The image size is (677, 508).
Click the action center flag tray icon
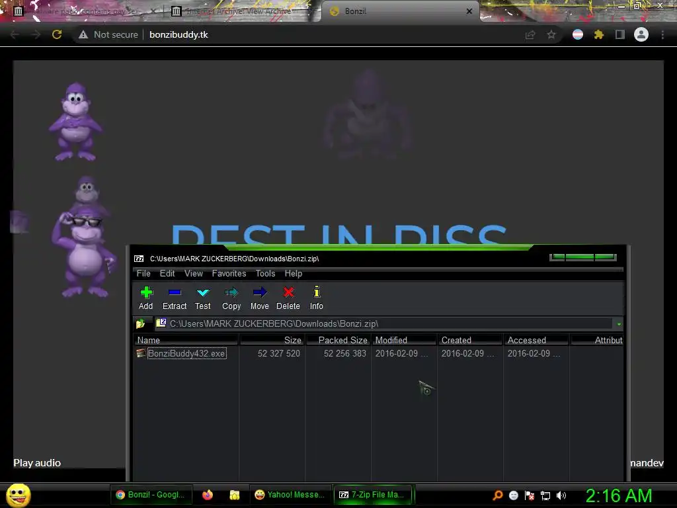coord(530,495)
